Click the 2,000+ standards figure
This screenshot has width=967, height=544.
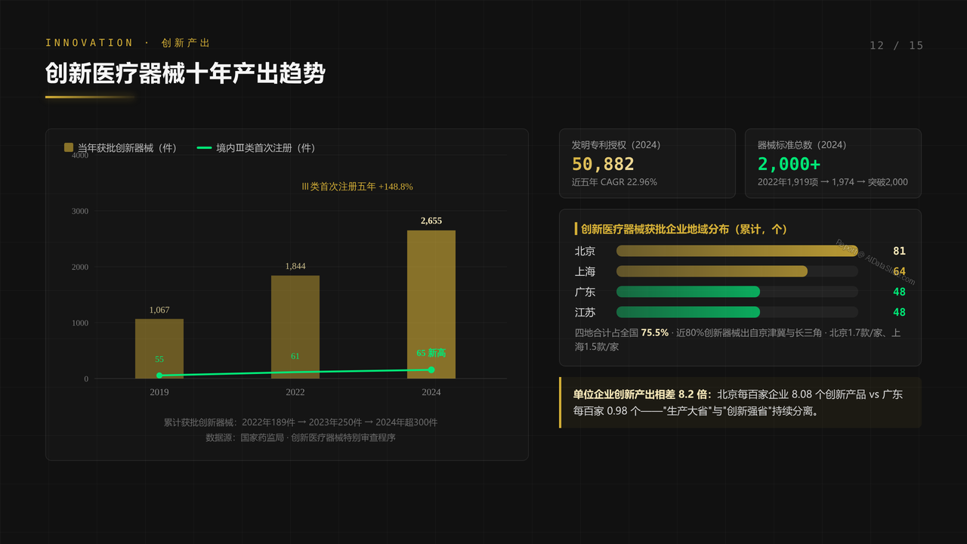coord(789,164)
